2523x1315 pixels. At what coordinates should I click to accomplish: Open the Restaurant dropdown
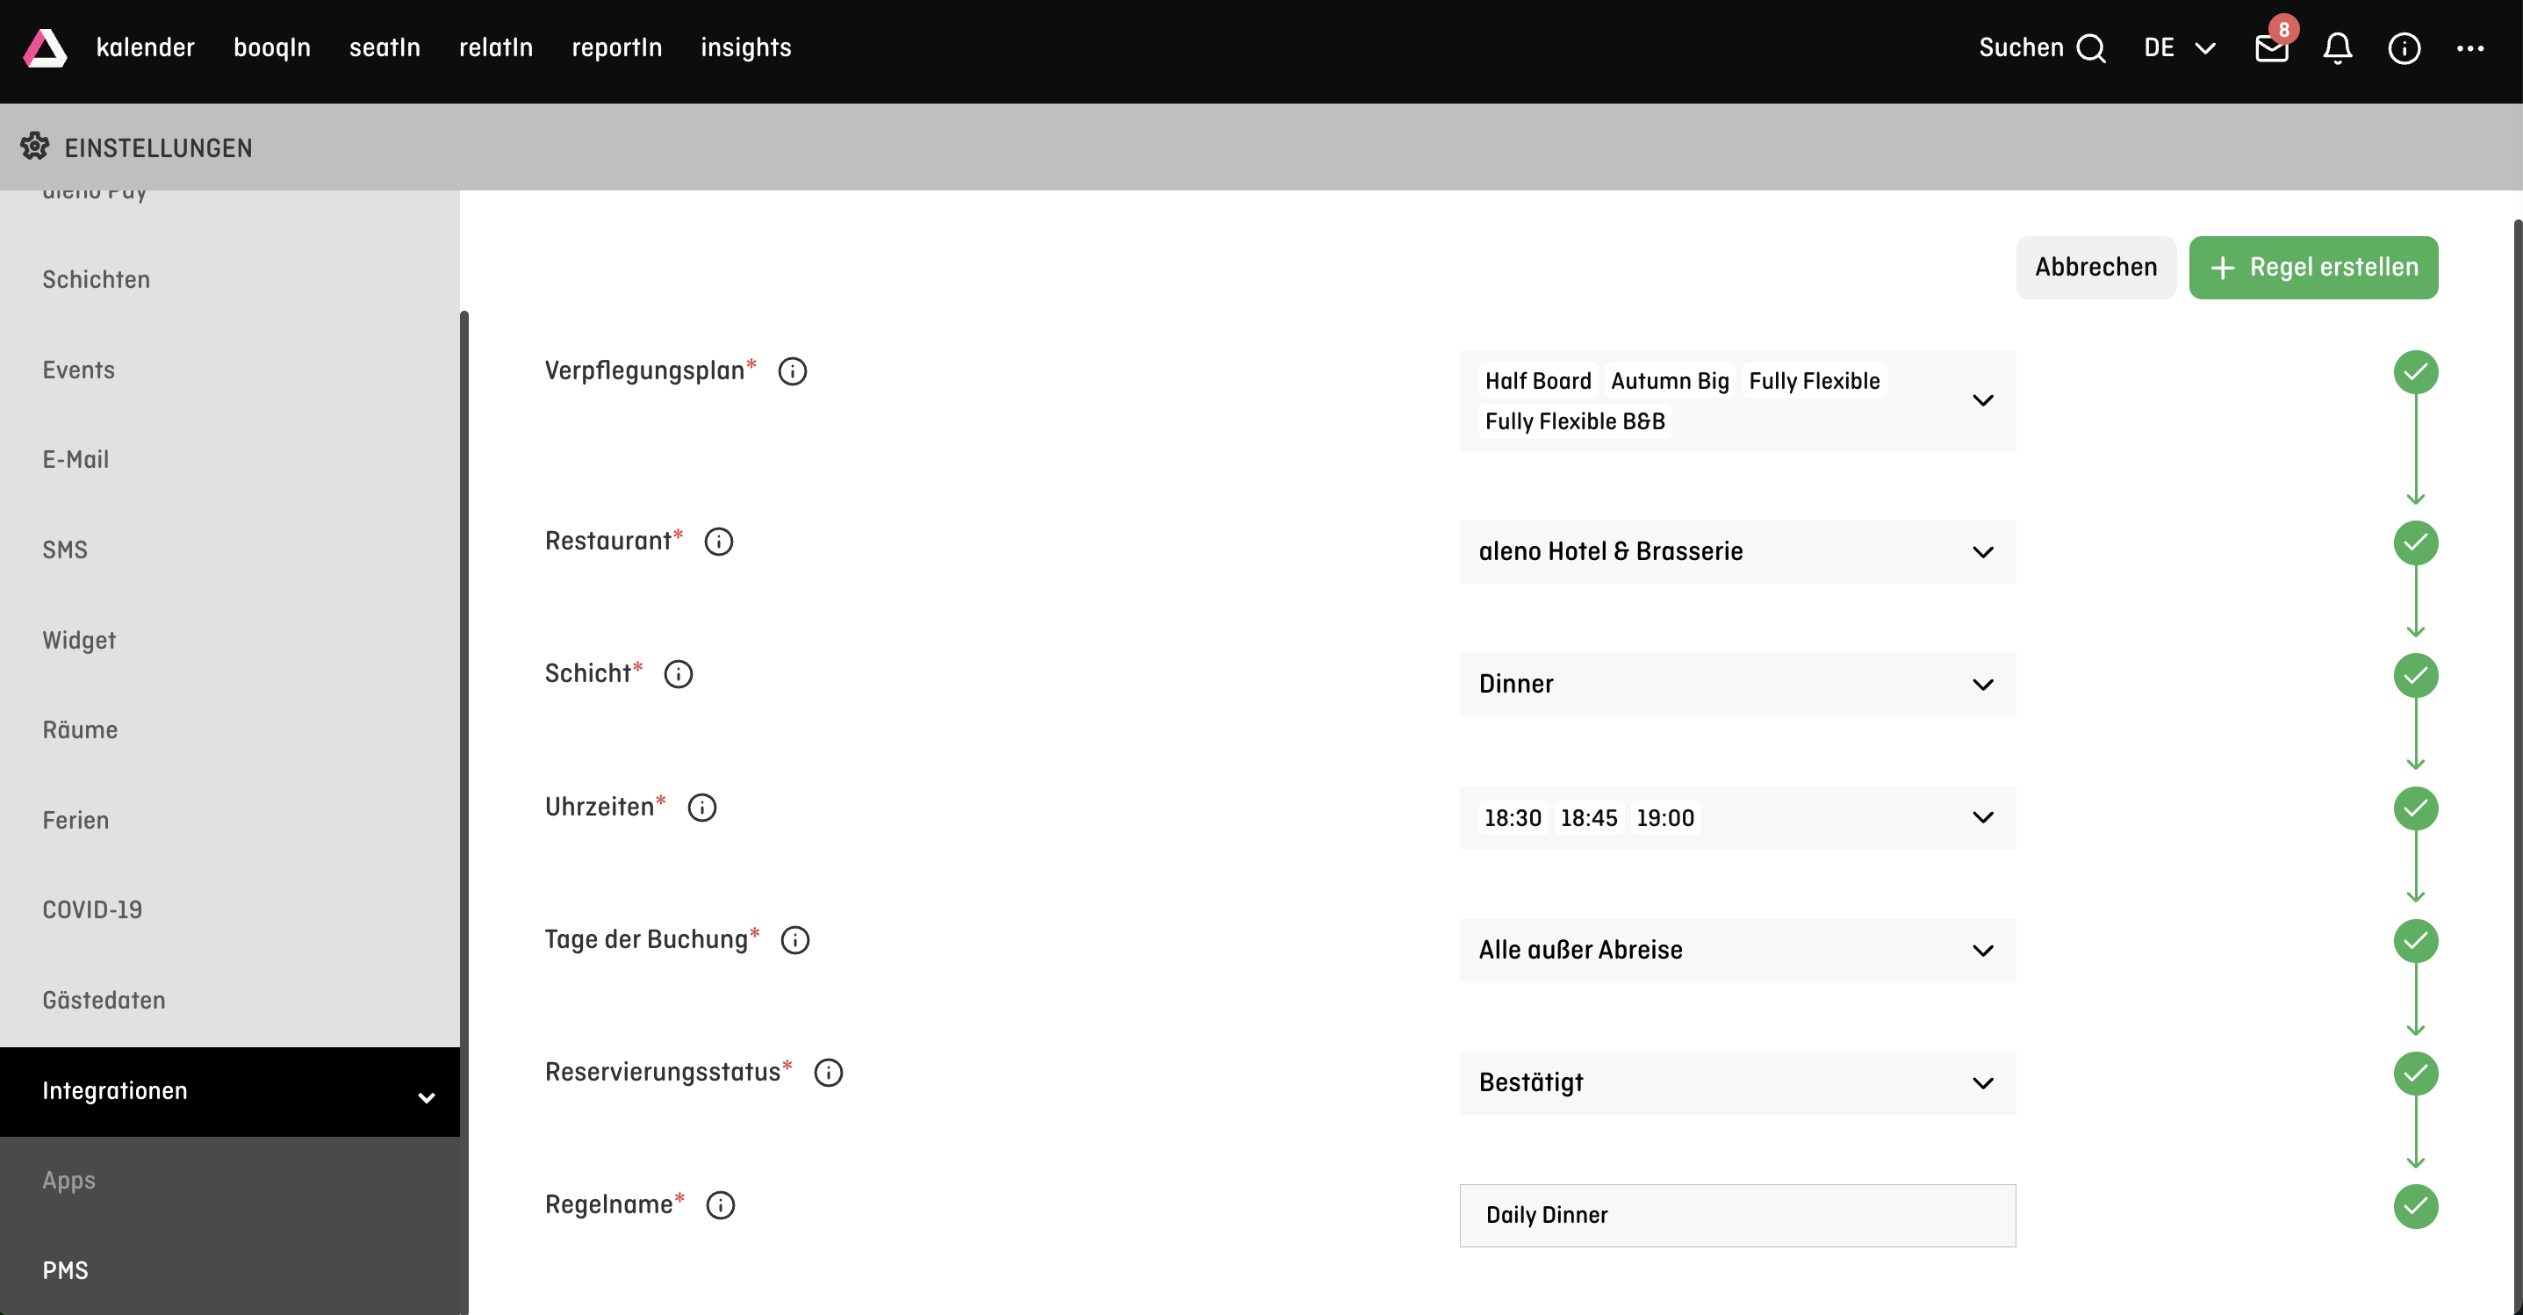[1737, 551]
